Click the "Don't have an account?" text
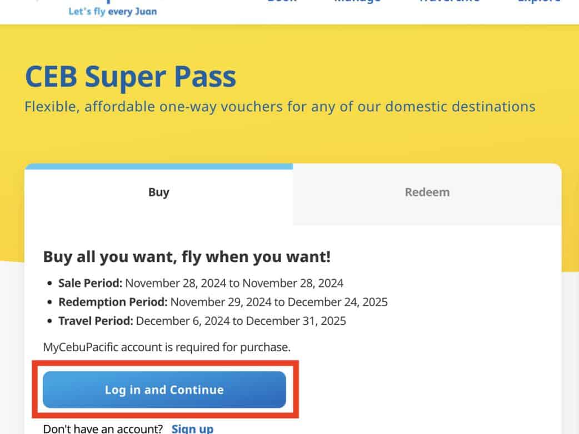The height and width of the screenshot is (434, 579). [103, 428]
